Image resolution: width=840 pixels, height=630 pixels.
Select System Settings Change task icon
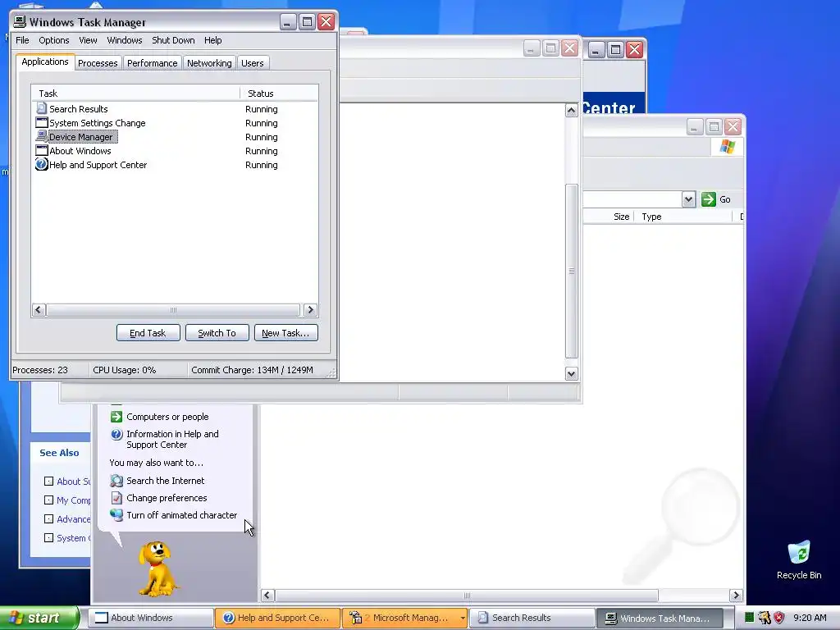tap(42, 122)
